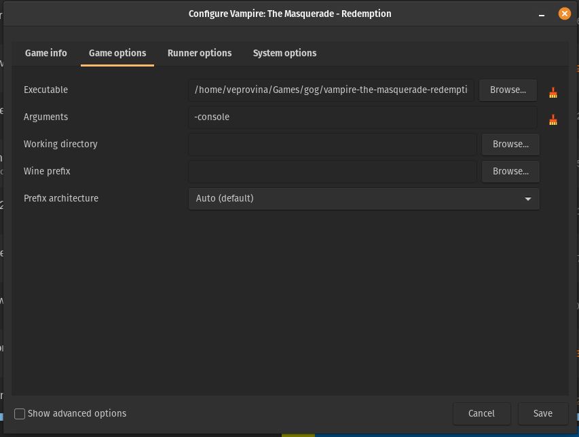Browse for the Executable file
Viewport: 579px width, 437px height.
click(508, 90)
